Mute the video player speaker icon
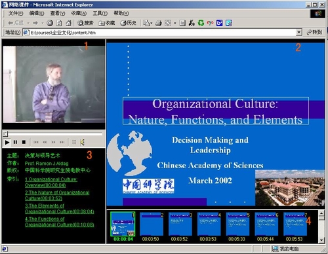This screenshot has width=328, height=254. pyautogui.click(x=83, y=142)
